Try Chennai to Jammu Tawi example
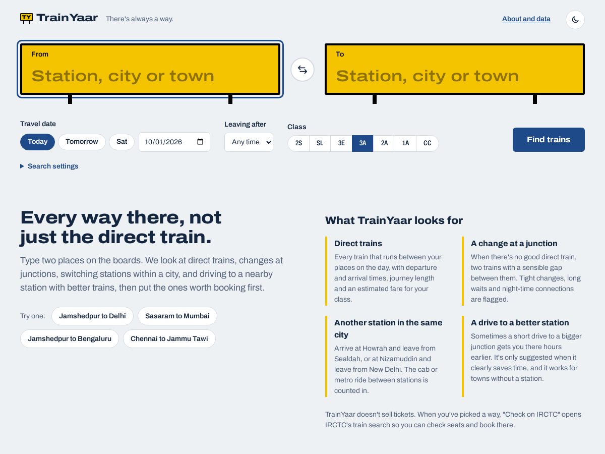The image size is (605, 454). (x=169, y=339)
